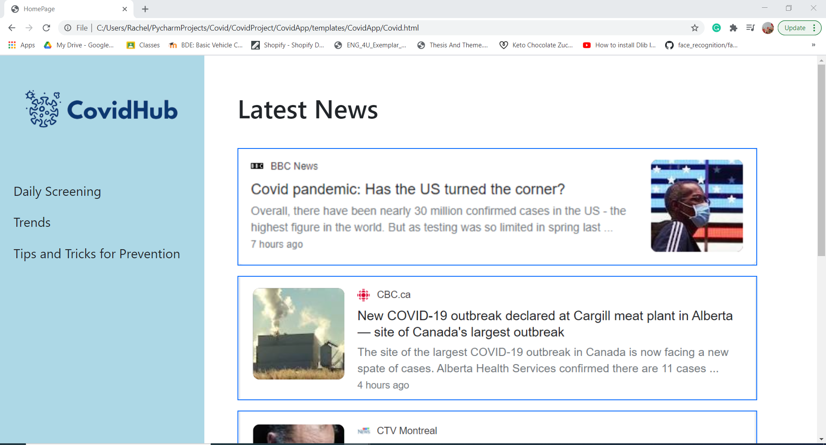Open Chrome menu three-dot icon

[x=814, y=28]
